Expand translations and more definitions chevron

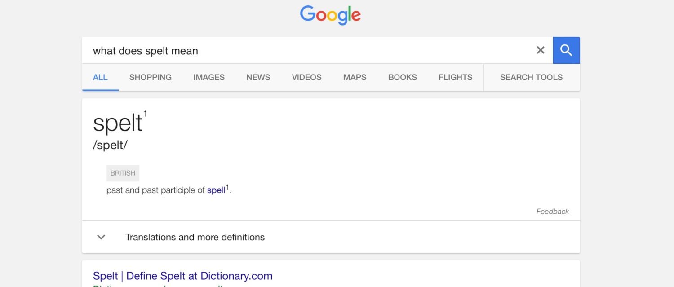[102, 237]
